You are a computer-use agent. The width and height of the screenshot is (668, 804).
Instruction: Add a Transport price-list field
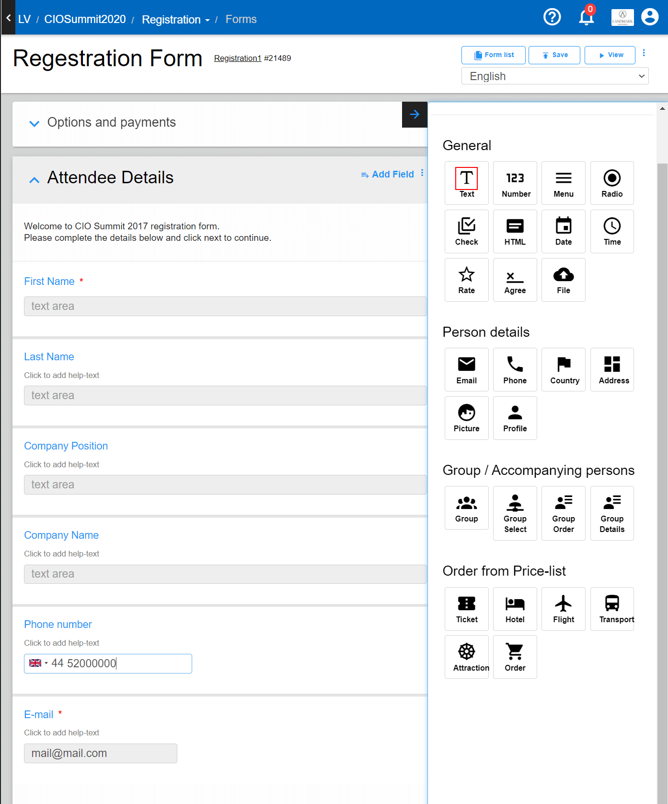[612, 609]
